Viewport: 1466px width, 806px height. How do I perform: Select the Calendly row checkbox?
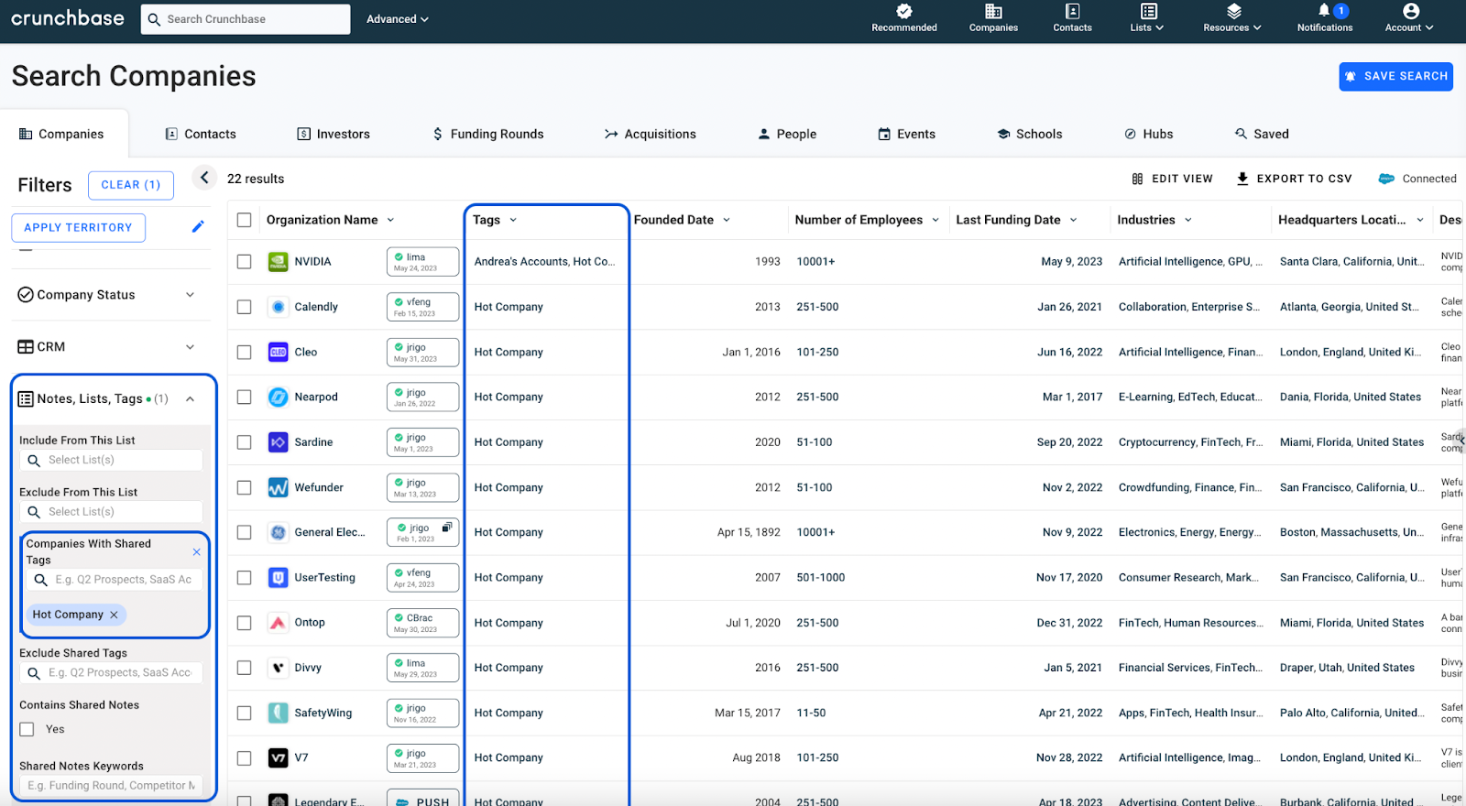click(244, 307)
